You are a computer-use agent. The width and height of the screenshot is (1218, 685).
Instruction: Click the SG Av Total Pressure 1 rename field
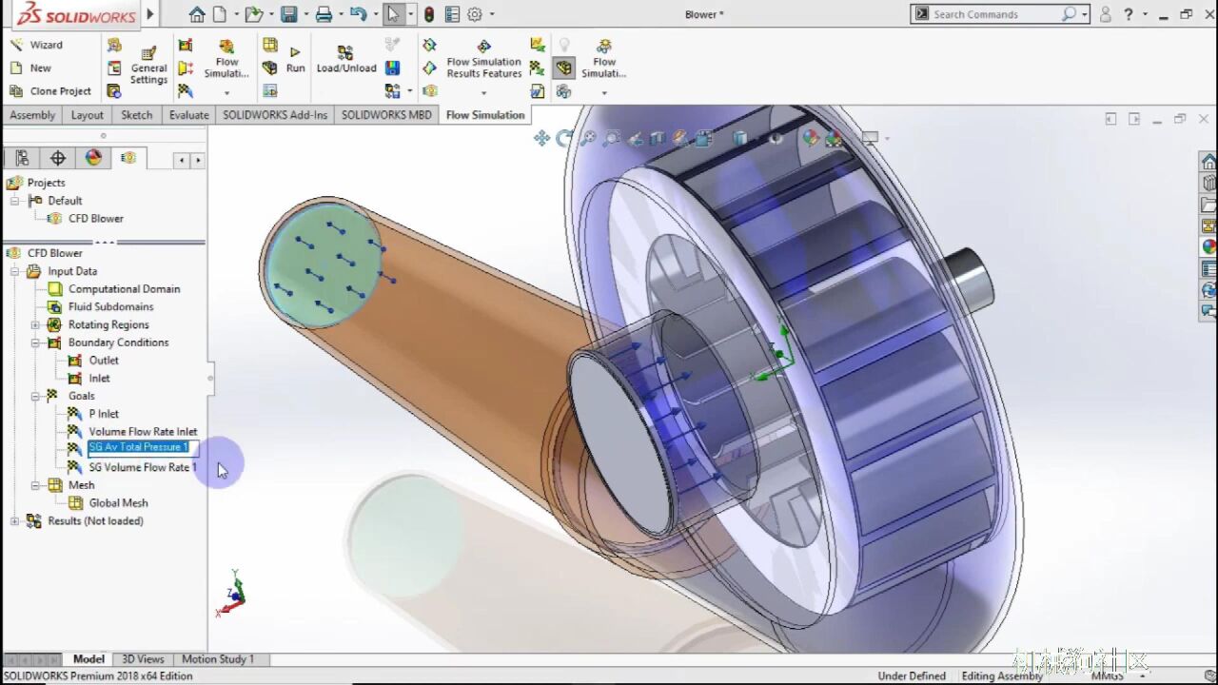(x=143, y=447)
